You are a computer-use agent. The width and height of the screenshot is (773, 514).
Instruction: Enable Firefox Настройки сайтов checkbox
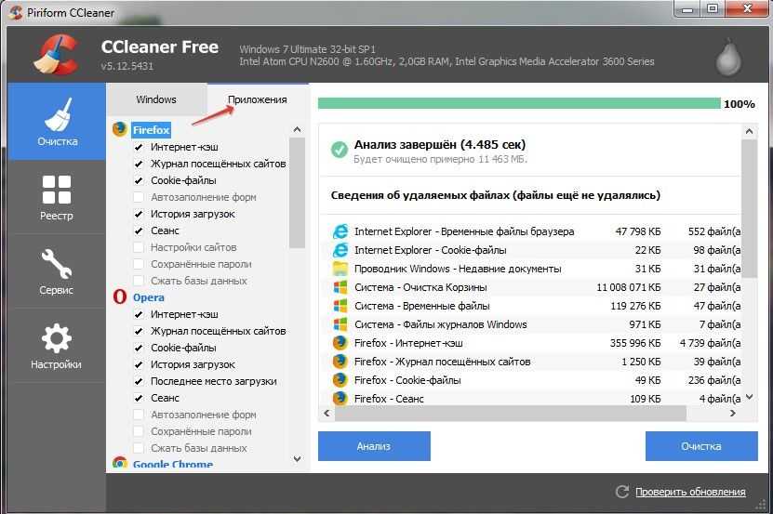pos(139,247)
